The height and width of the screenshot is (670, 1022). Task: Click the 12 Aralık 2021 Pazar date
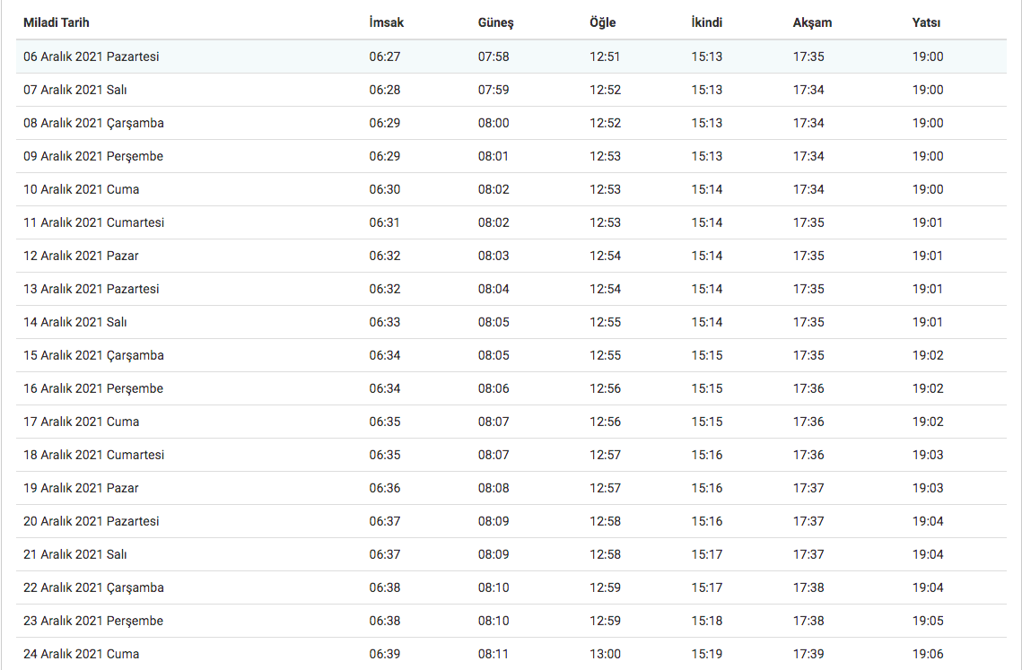click(81, 257)
